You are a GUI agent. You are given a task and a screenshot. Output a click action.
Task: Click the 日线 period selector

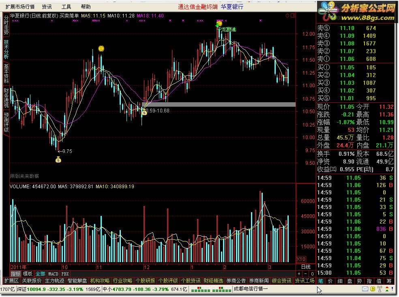coord(306,267)
